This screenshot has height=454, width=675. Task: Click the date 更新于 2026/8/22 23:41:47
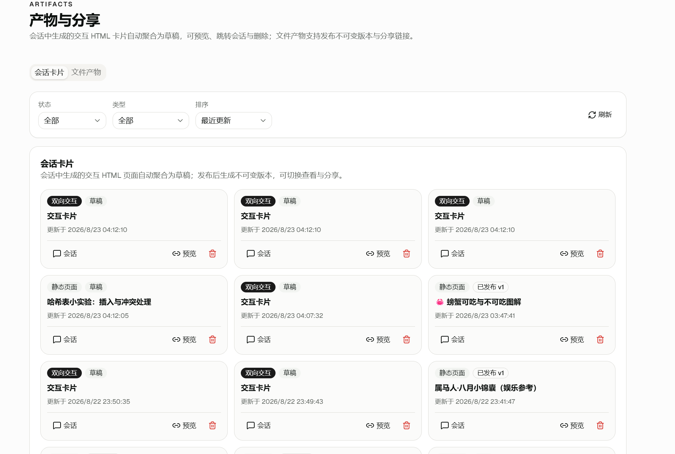475,402
